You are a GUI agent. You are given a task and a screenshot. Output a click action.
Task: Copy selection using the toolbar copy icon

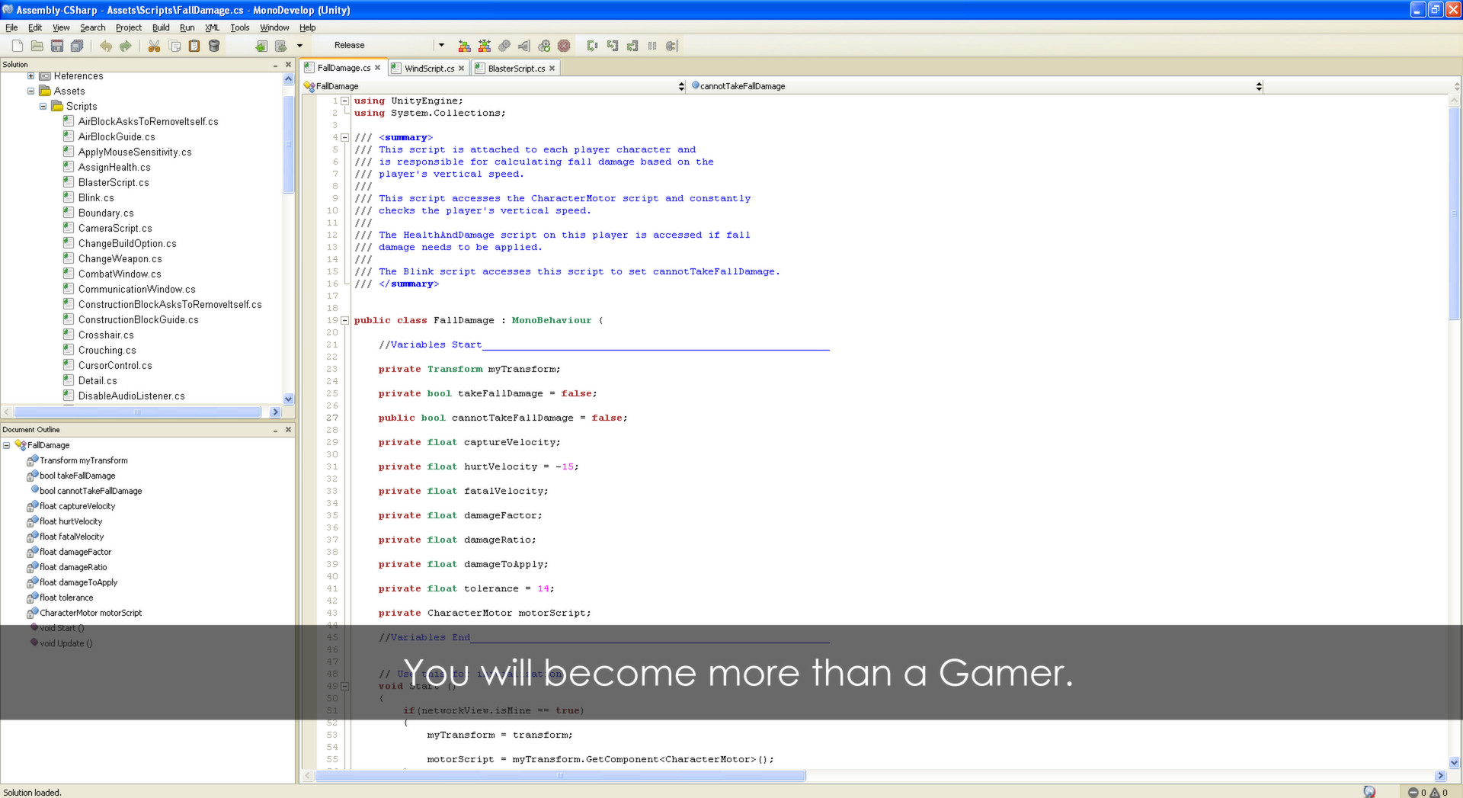pos(174,46)
